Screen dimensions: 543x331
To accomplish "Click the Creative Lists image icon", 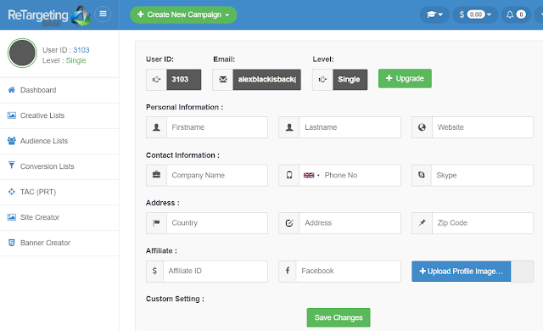I will 11,115.
